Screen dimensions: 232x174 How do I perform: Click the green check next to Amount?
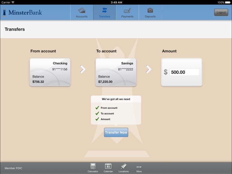click(x=97, y=119)
